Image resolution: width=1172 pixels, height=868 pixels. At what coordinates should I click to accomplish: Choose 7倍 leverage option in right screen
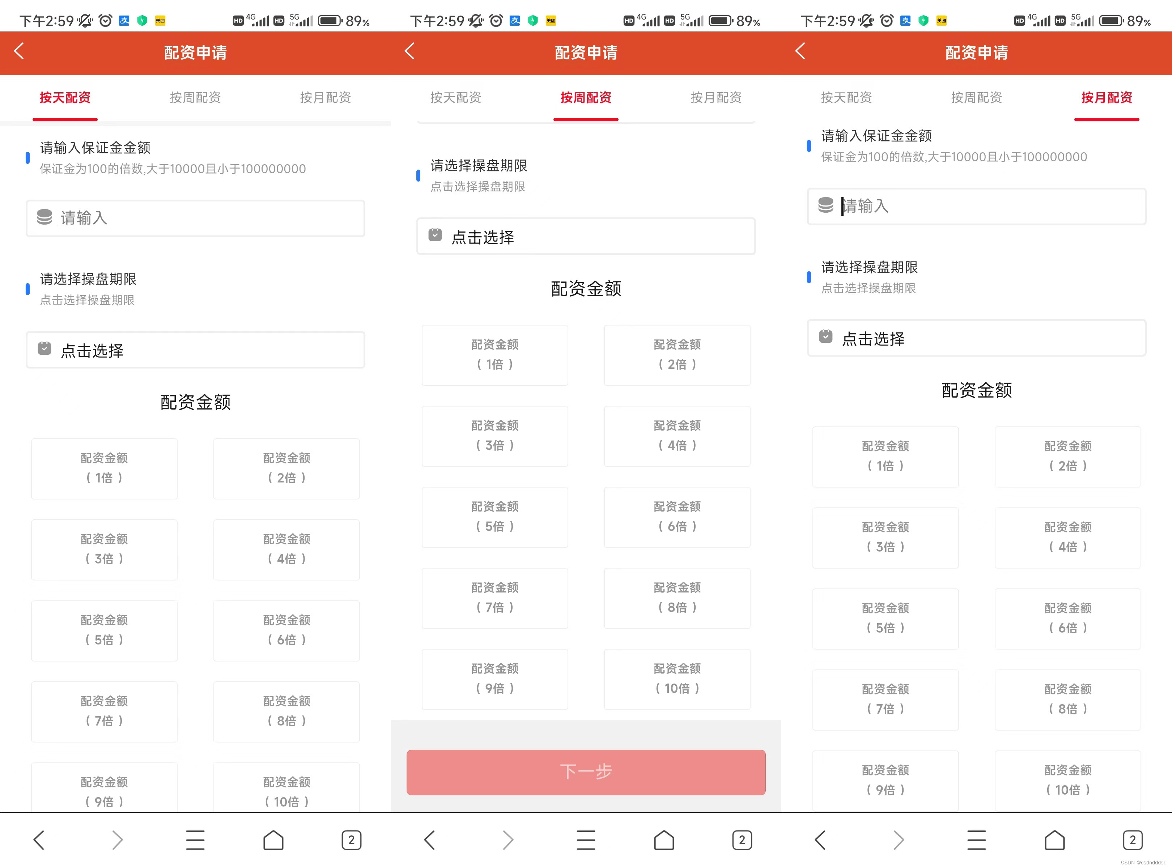pos(886,700)
